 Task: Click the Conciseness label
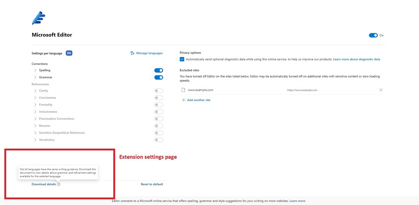(48, 98)
